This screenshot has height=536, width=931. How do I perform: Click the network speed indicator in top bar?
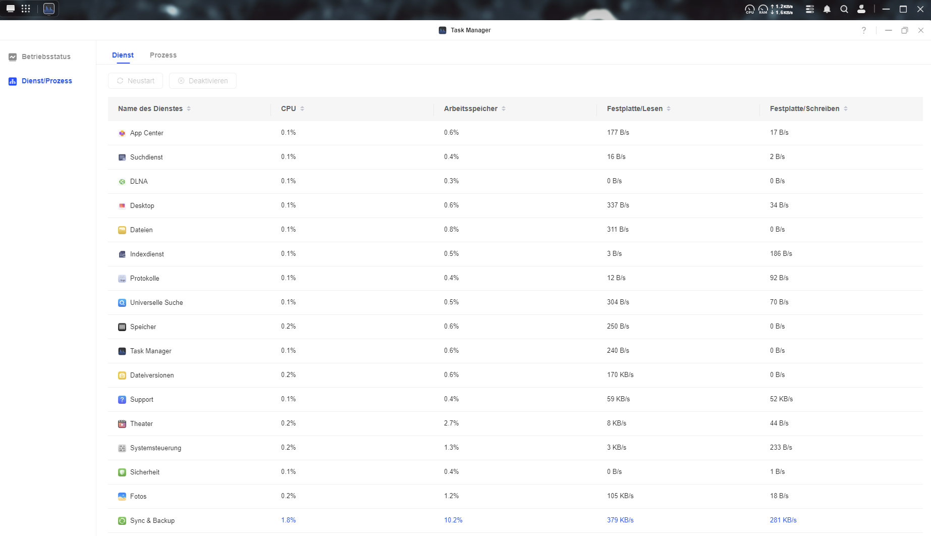(x=782, y=9)
